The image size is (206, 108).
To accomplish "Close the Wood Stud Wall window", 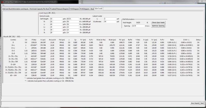I will tap(202, 2).
